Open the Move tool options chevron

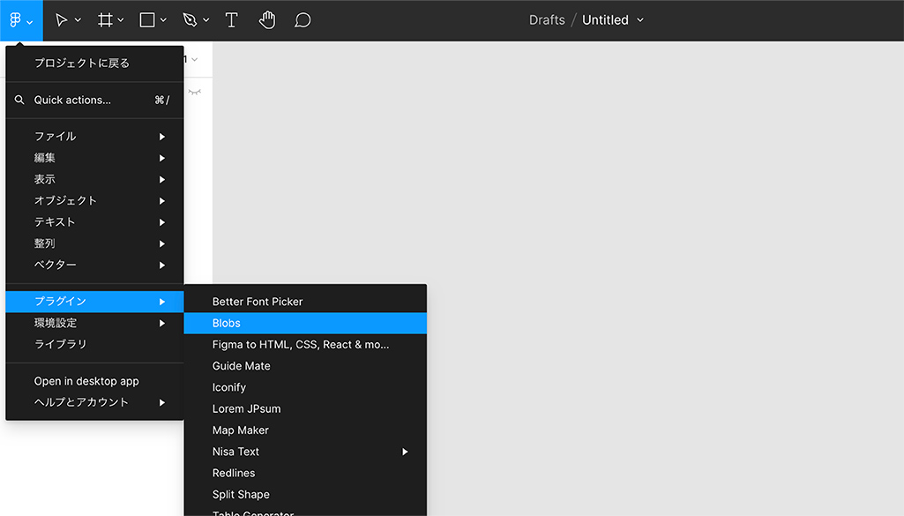coord(78,20)
